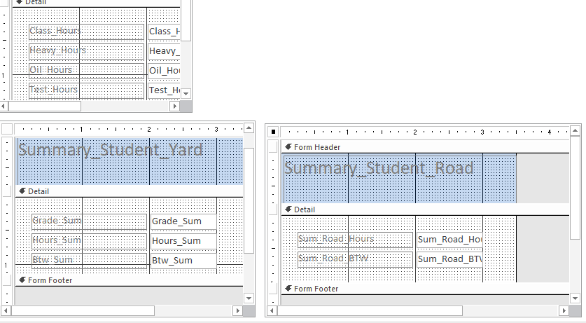
Task: Click the Grade_Sum text box control
Action: [x=183, y=221]
